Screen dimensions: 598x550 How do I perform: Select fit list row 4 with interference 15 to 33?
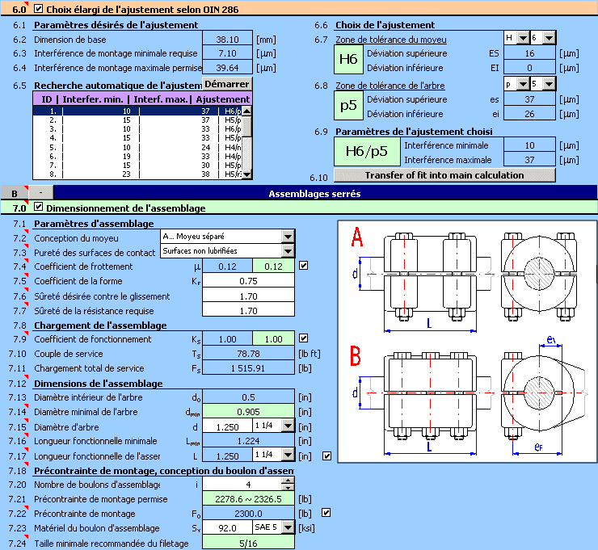[x=137, y=138]
